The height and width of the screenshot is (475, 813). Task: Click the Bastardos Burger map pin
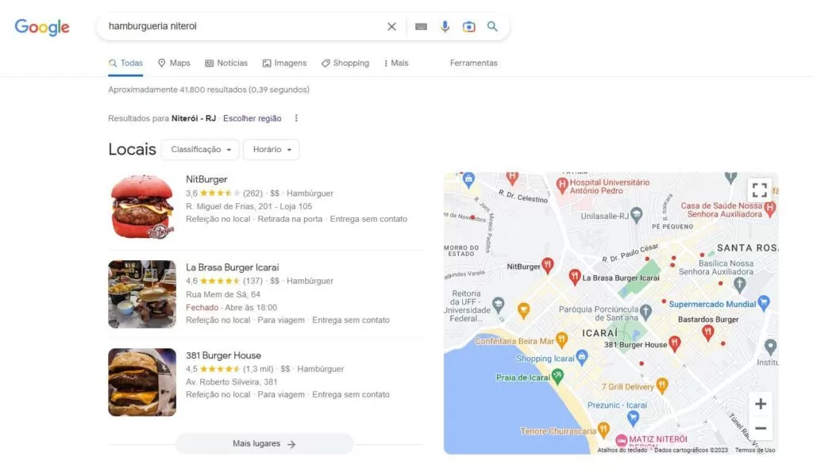(707, 332)
